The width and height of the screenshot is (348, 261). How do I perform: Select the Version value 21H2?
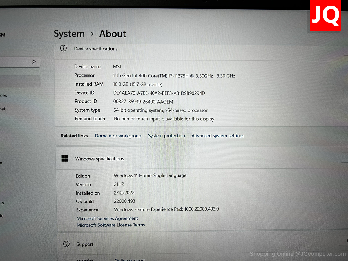click(x=119, y=184)
